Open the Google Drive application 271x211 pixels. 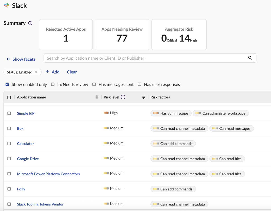[28, 159]
